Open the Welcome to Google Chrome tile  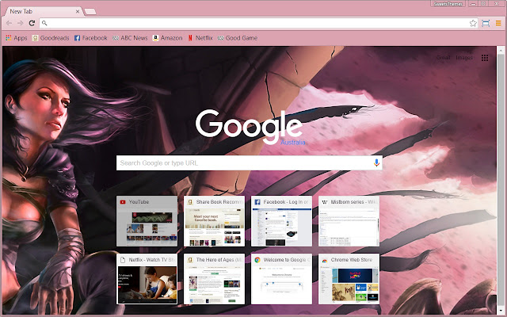pyautogui.click(x=281, y=279)
